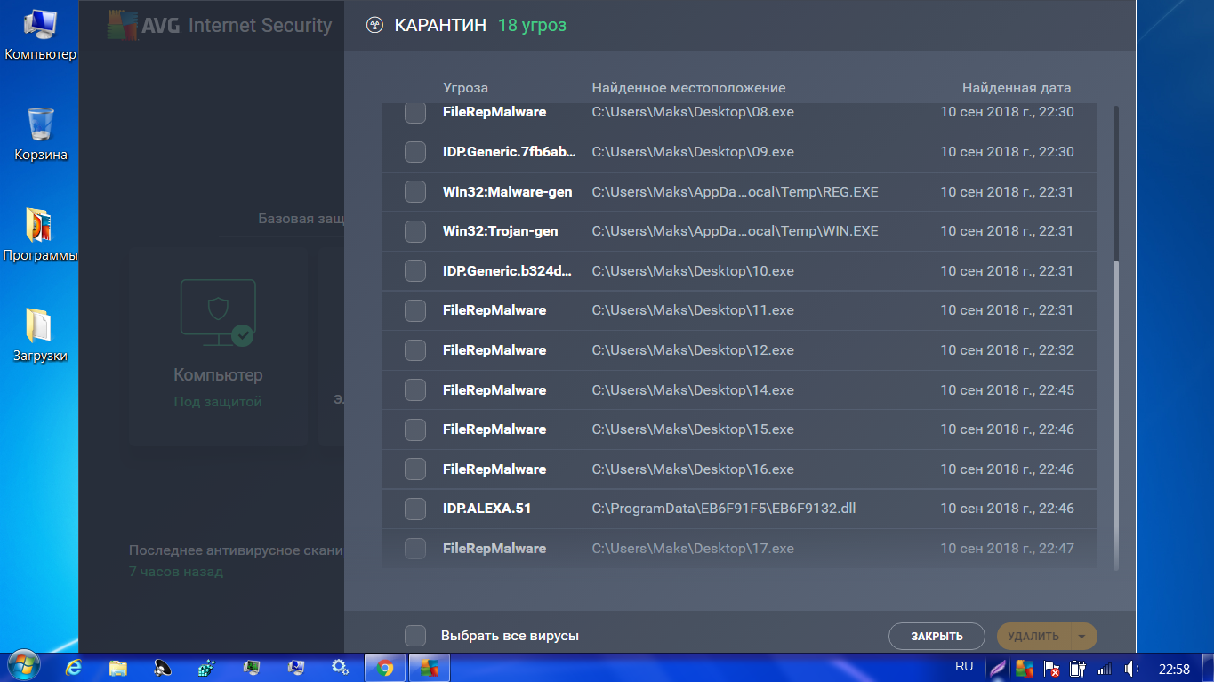Check the REG.EXE threat checkbox
Viewport: 1214px width, 682px height.
click(415, 191)
